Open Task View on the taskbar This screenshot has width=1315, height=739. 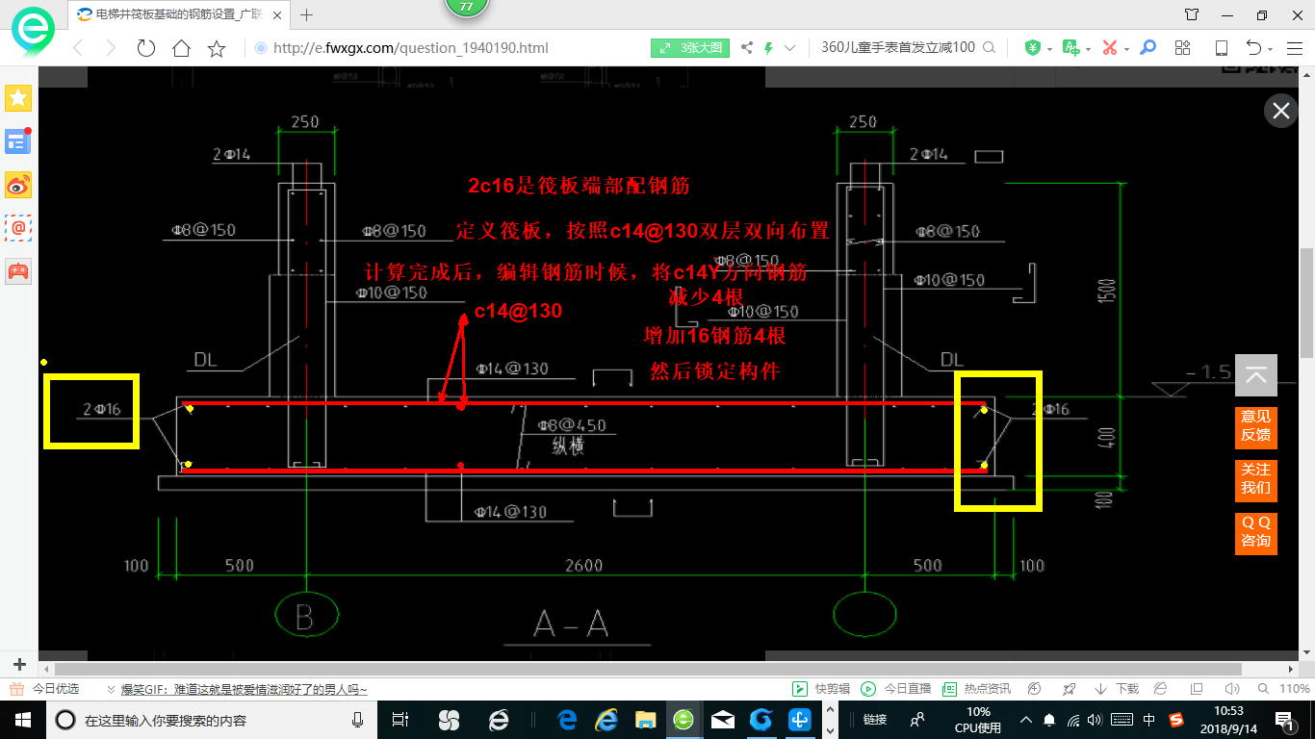coord(401,719)
